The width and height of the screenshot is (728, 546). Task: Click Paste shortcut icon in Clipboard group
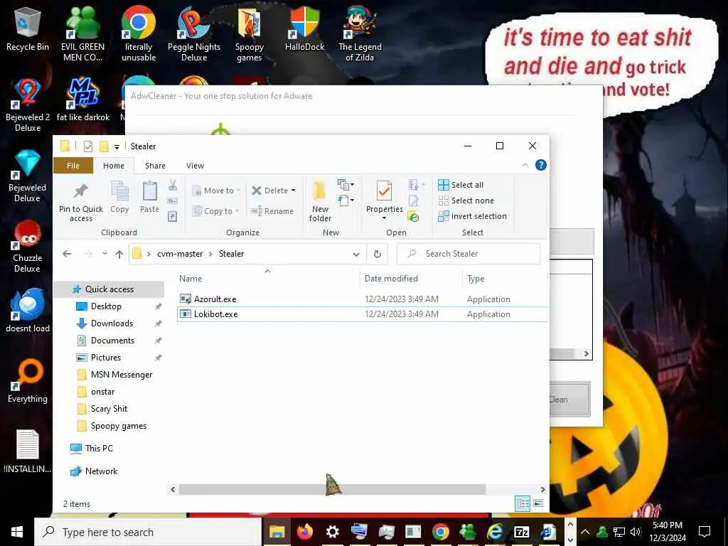172,216
